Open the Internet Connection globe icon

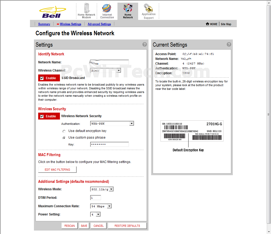(x=107, y=8)
